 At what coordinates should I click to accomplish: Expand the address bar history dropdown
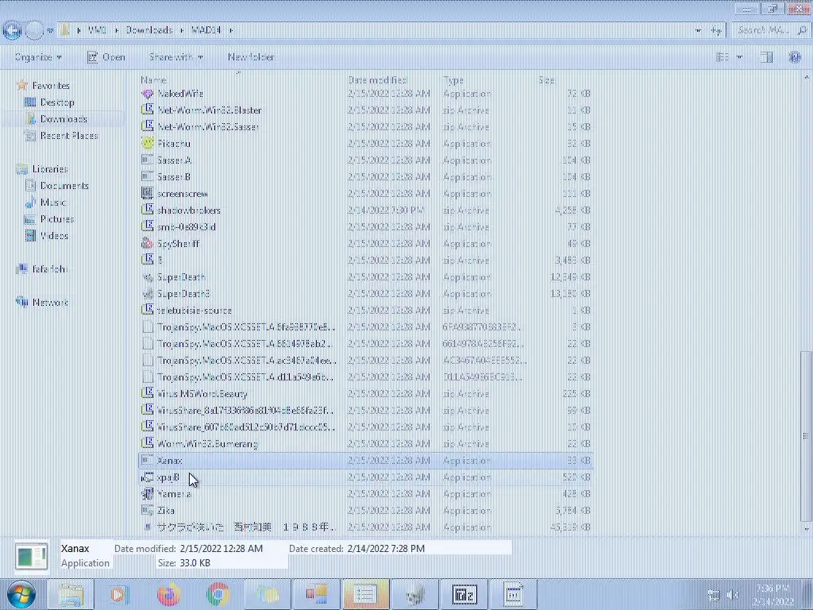click(x=698, y=31)
